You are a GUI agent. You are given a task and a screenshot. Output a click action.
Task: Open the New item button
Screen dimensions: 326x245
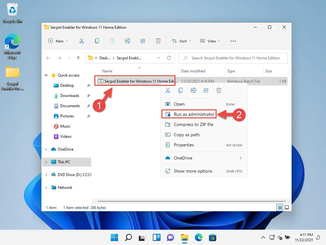58,41
